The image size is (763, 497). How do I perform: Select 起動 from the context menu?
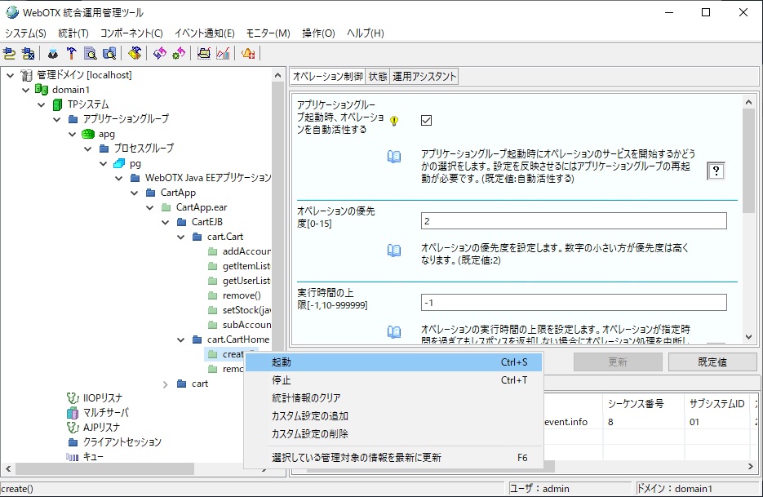(282, 361)
